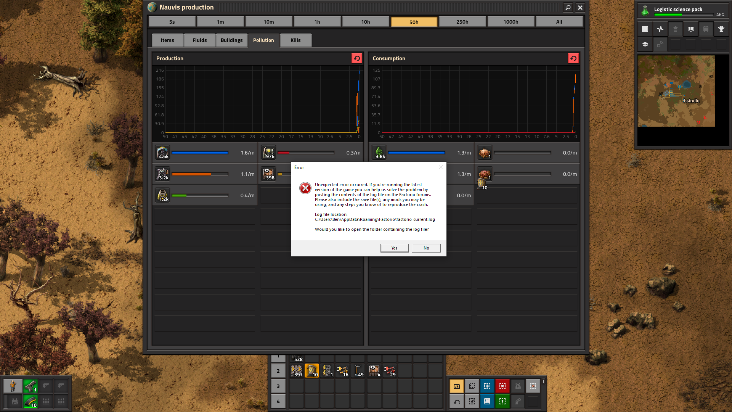This screenshot has width=732, height=412.
Task: Click the empty armor slot
Action: pos(15,401)
